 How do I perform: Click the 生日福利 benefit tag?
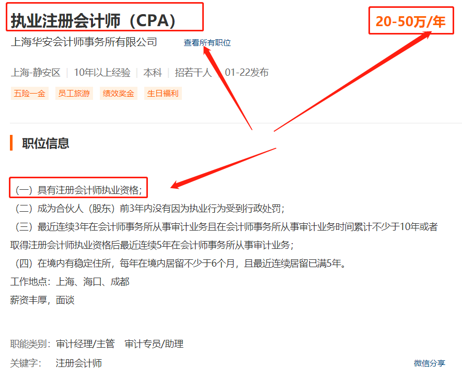[x=161, y=93]
